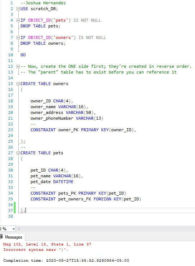
Task: Click 'owner_address VARCHAR(50),' on line 20
Action: click(x=63, y=113)
